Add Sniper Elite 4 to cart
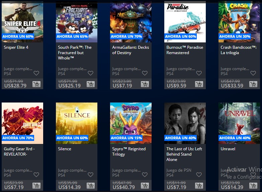The width and height of the screenshot is (262, 192). pos(36,84)
